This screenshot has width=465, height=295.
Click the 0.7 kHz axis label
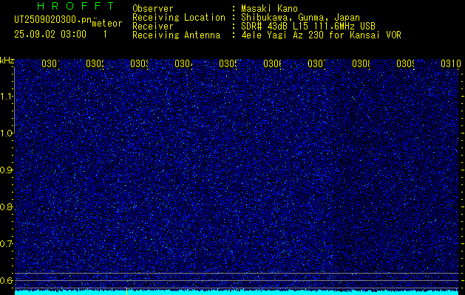coord(7,244)
